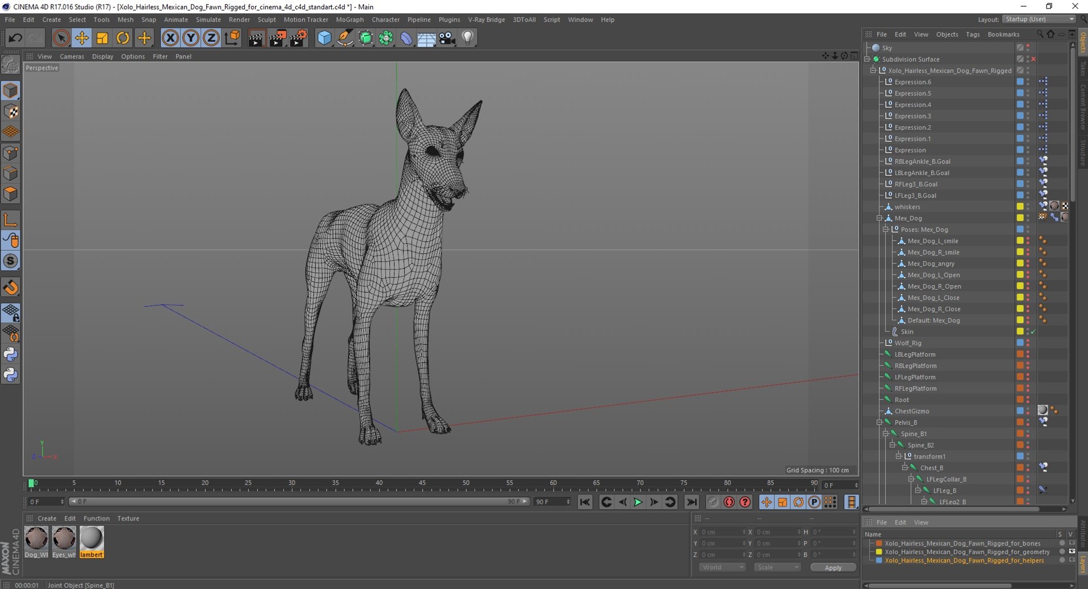Image resolution: width=1088 pixels, height=589 pixels.
Task: Toggle Z axis lock
Action: click(x=211, y=38)
